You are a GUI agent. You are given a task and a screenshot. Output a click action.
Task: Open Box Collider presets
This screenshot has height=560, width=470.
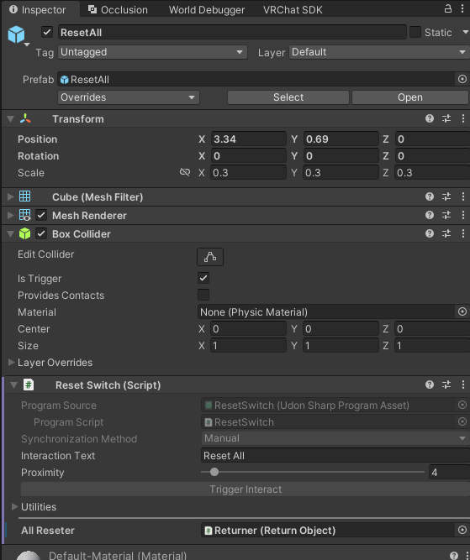pos(446,233)
